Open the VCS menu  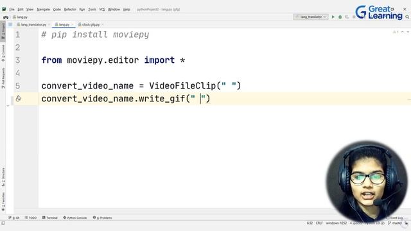pyautogui.click(x=102, y=10)
